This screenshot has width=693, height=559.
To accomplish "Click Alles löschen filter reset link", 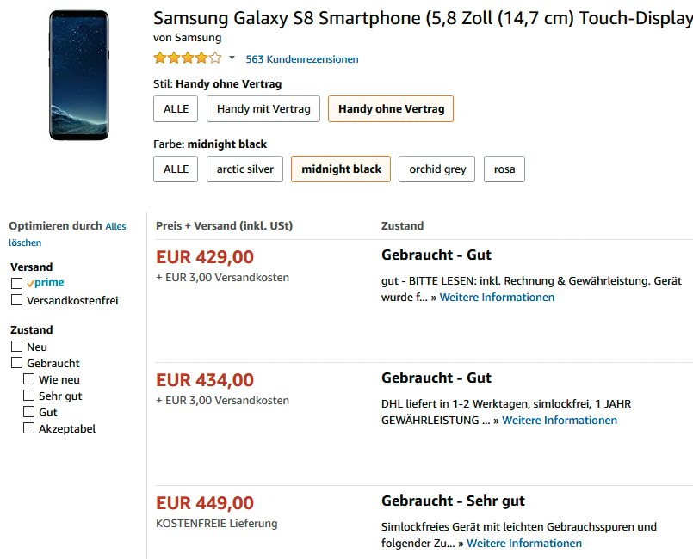I will pos(114,227).
